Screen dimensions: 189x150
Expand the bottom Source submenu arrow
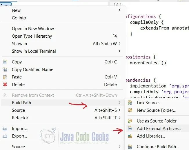click(x=119, y=147)
